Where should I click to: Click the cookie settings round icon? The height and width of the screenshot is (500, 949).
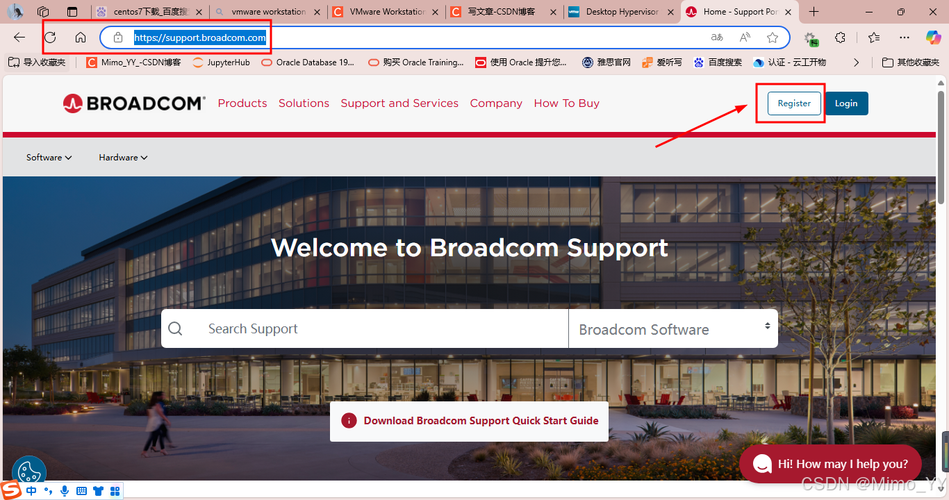(28, 473)
